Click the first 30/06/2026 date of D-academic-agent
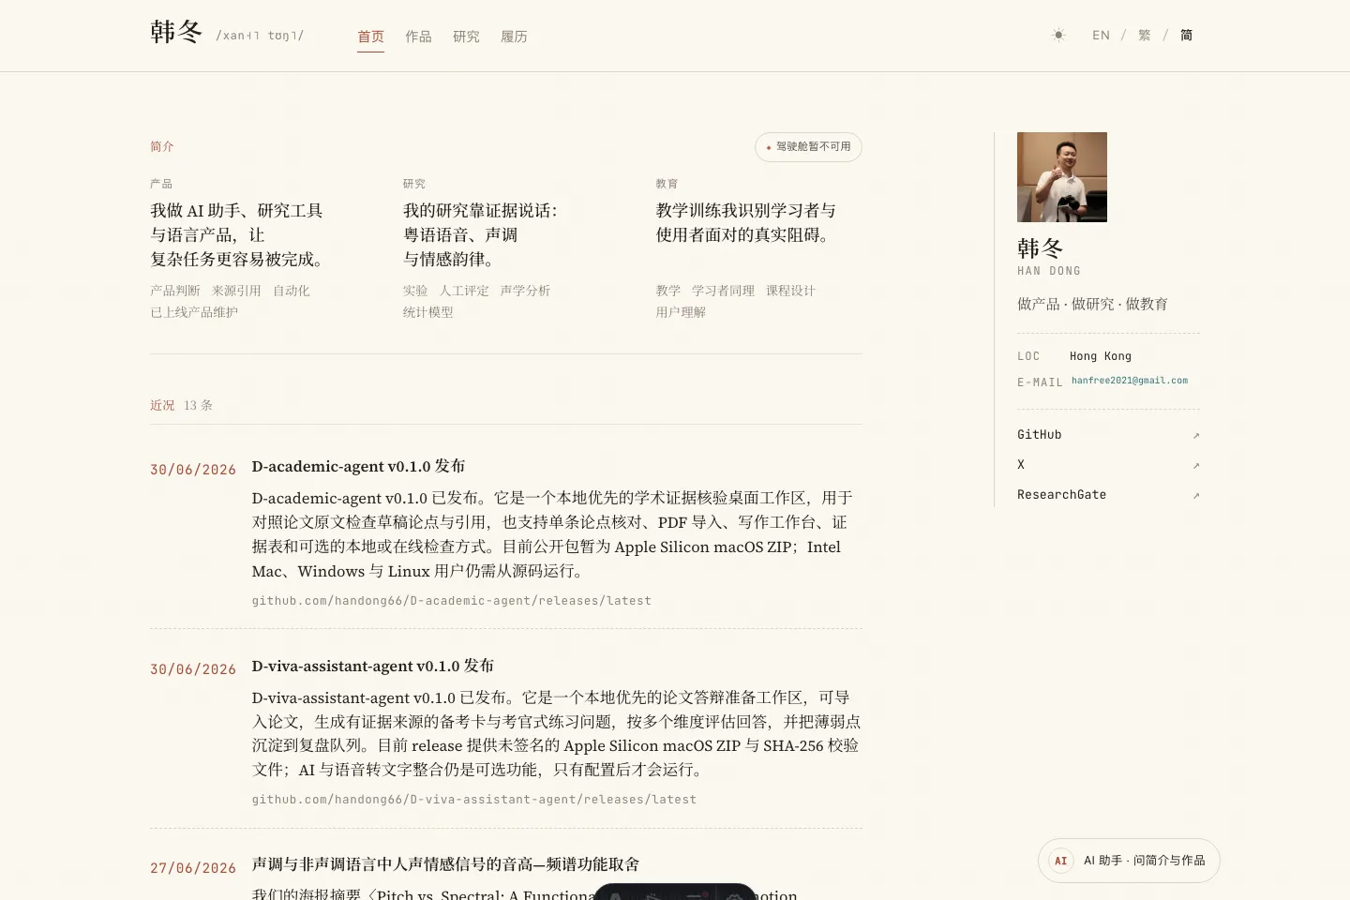The height and width of the screenshot is (900, 1350). click(193, 470)
